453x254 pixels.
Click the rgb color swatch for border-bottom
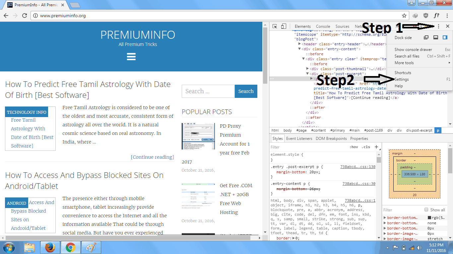[x=429, y=218]
